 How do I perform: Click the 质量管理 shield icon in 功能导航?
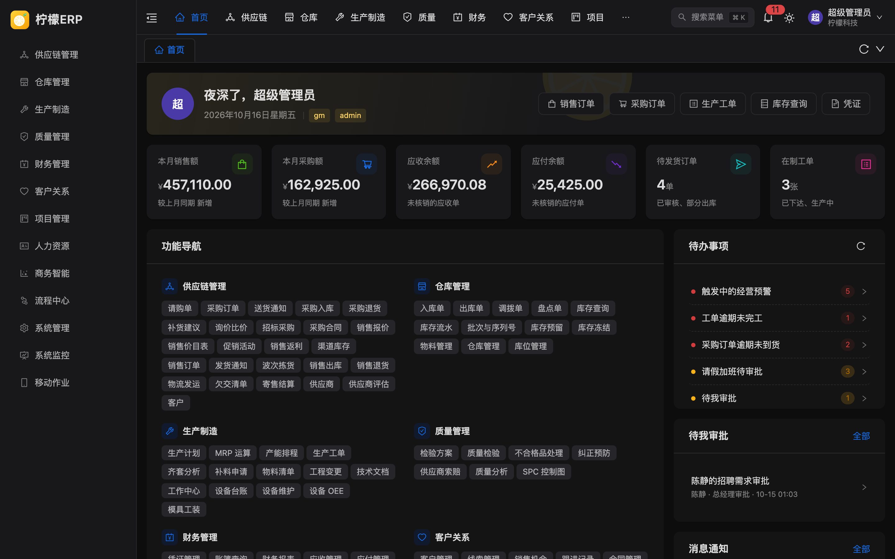click(x=422, y=431)
